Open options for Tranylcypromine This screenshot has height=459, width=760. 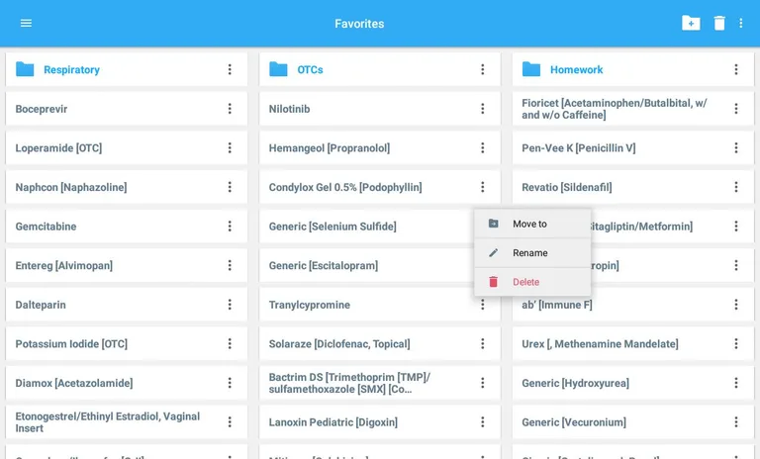483,305
